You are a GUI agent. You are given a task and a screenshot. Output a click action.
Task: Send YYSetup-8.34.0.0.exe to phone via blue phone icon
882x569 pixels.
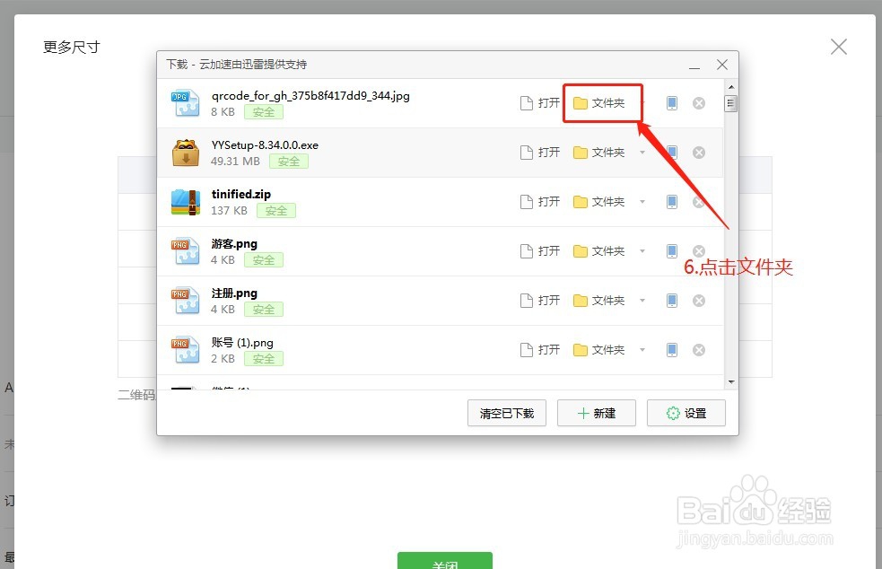(x=671, y=152)
